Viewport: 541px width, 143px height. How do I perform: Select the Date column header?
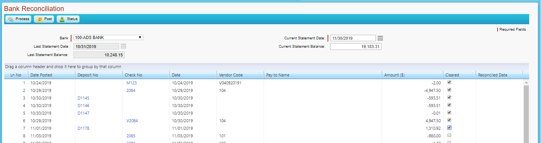pos(193,75)
